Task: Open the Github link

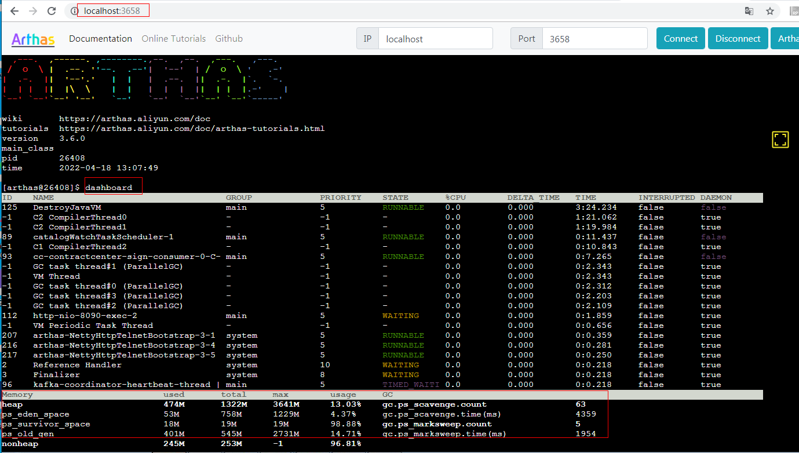Action: tap(229, 39)
